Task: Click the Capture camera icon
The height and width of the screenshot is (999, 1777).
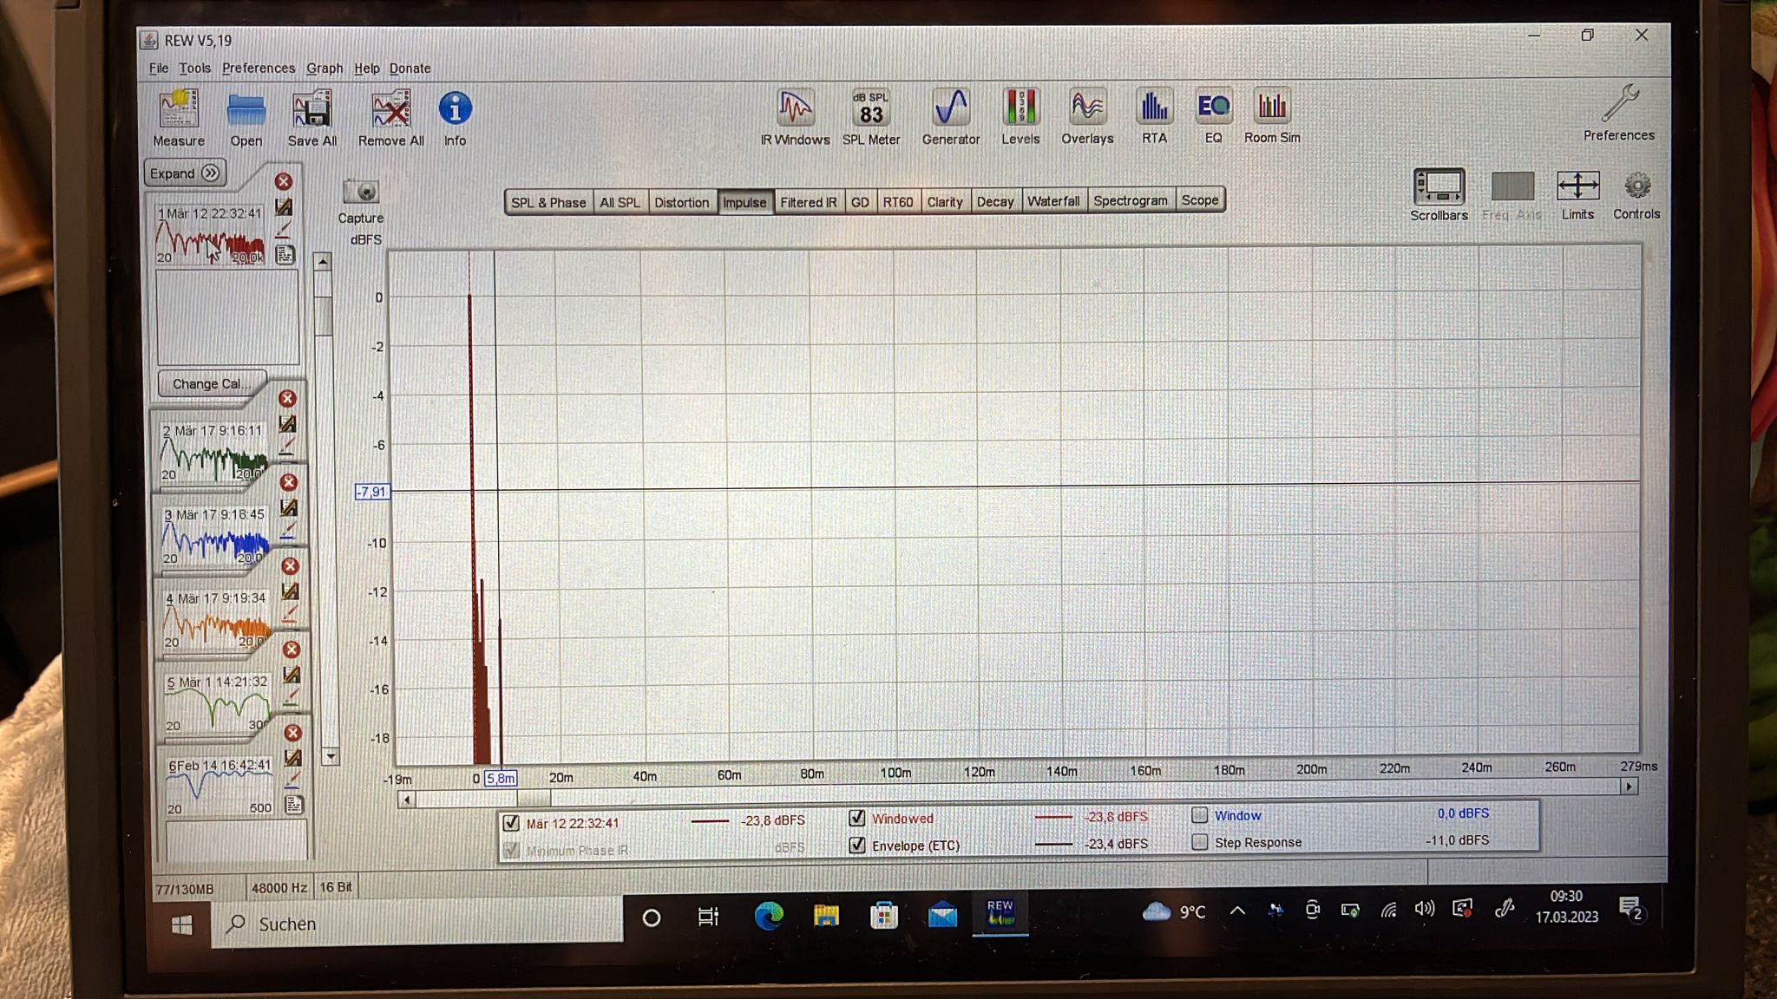Action: point(360,192)
